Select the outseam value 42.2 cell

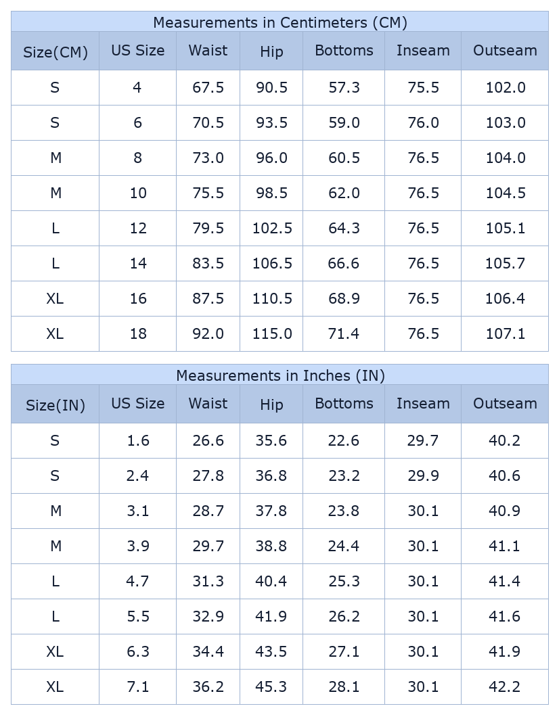(x=505, y=687)
